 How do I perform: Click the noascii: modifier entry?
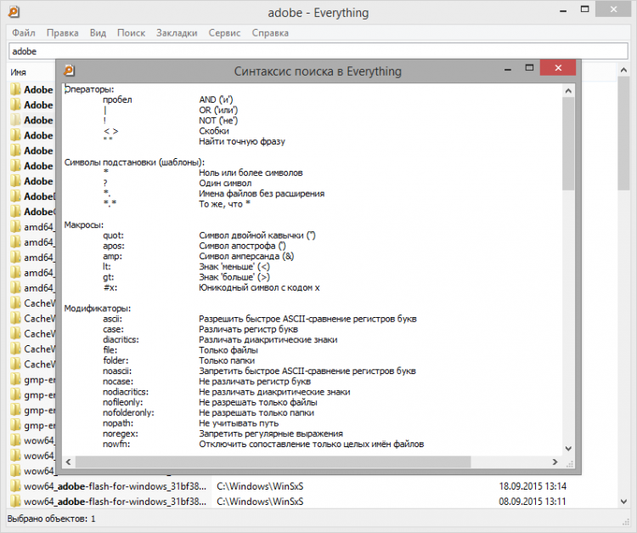point(117,371)
